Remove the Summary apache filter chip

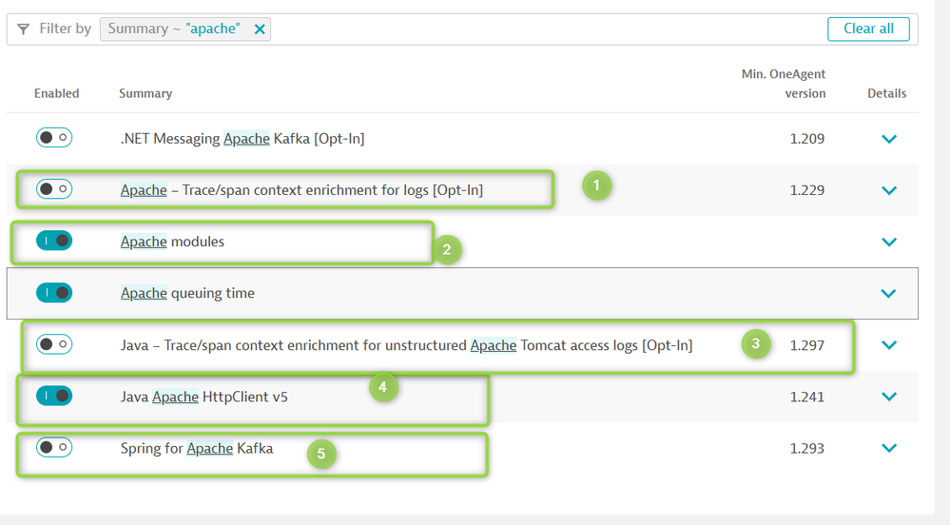[259, 29]
